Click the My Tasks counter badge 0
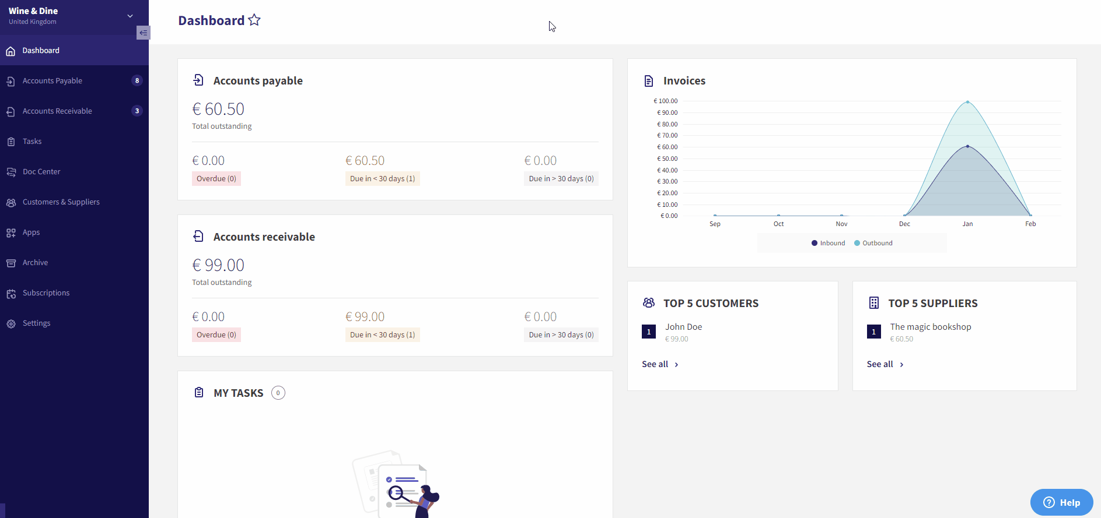Screen dimensions: 1101x518 278,393
